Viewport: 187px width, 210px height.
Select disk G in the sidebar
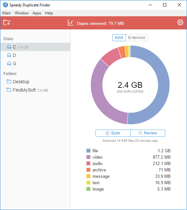pos(35,64)
